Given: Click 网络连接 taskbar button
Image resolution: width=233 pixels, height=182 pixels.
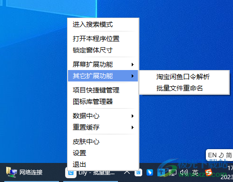Looking at the screenshot, I should [x=32, y=172].
